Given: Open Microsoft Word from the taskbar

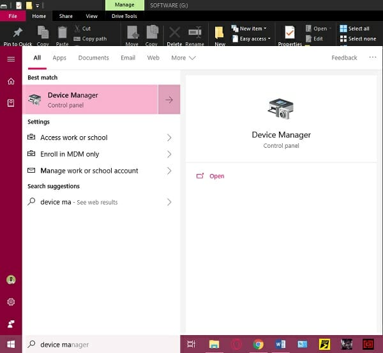Looking at the screenshot, I should click(x=280, y=344).
